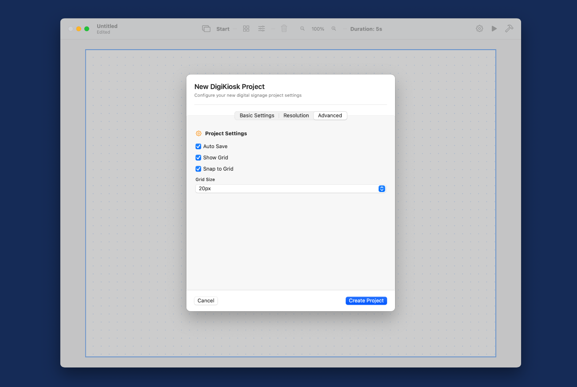Select the Advanced tab

tap(330, 116)
